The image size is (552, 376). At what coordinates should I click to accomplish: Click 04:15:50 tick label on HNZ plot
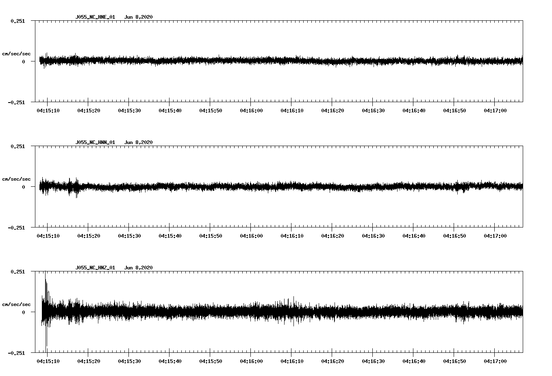[211, 361]
